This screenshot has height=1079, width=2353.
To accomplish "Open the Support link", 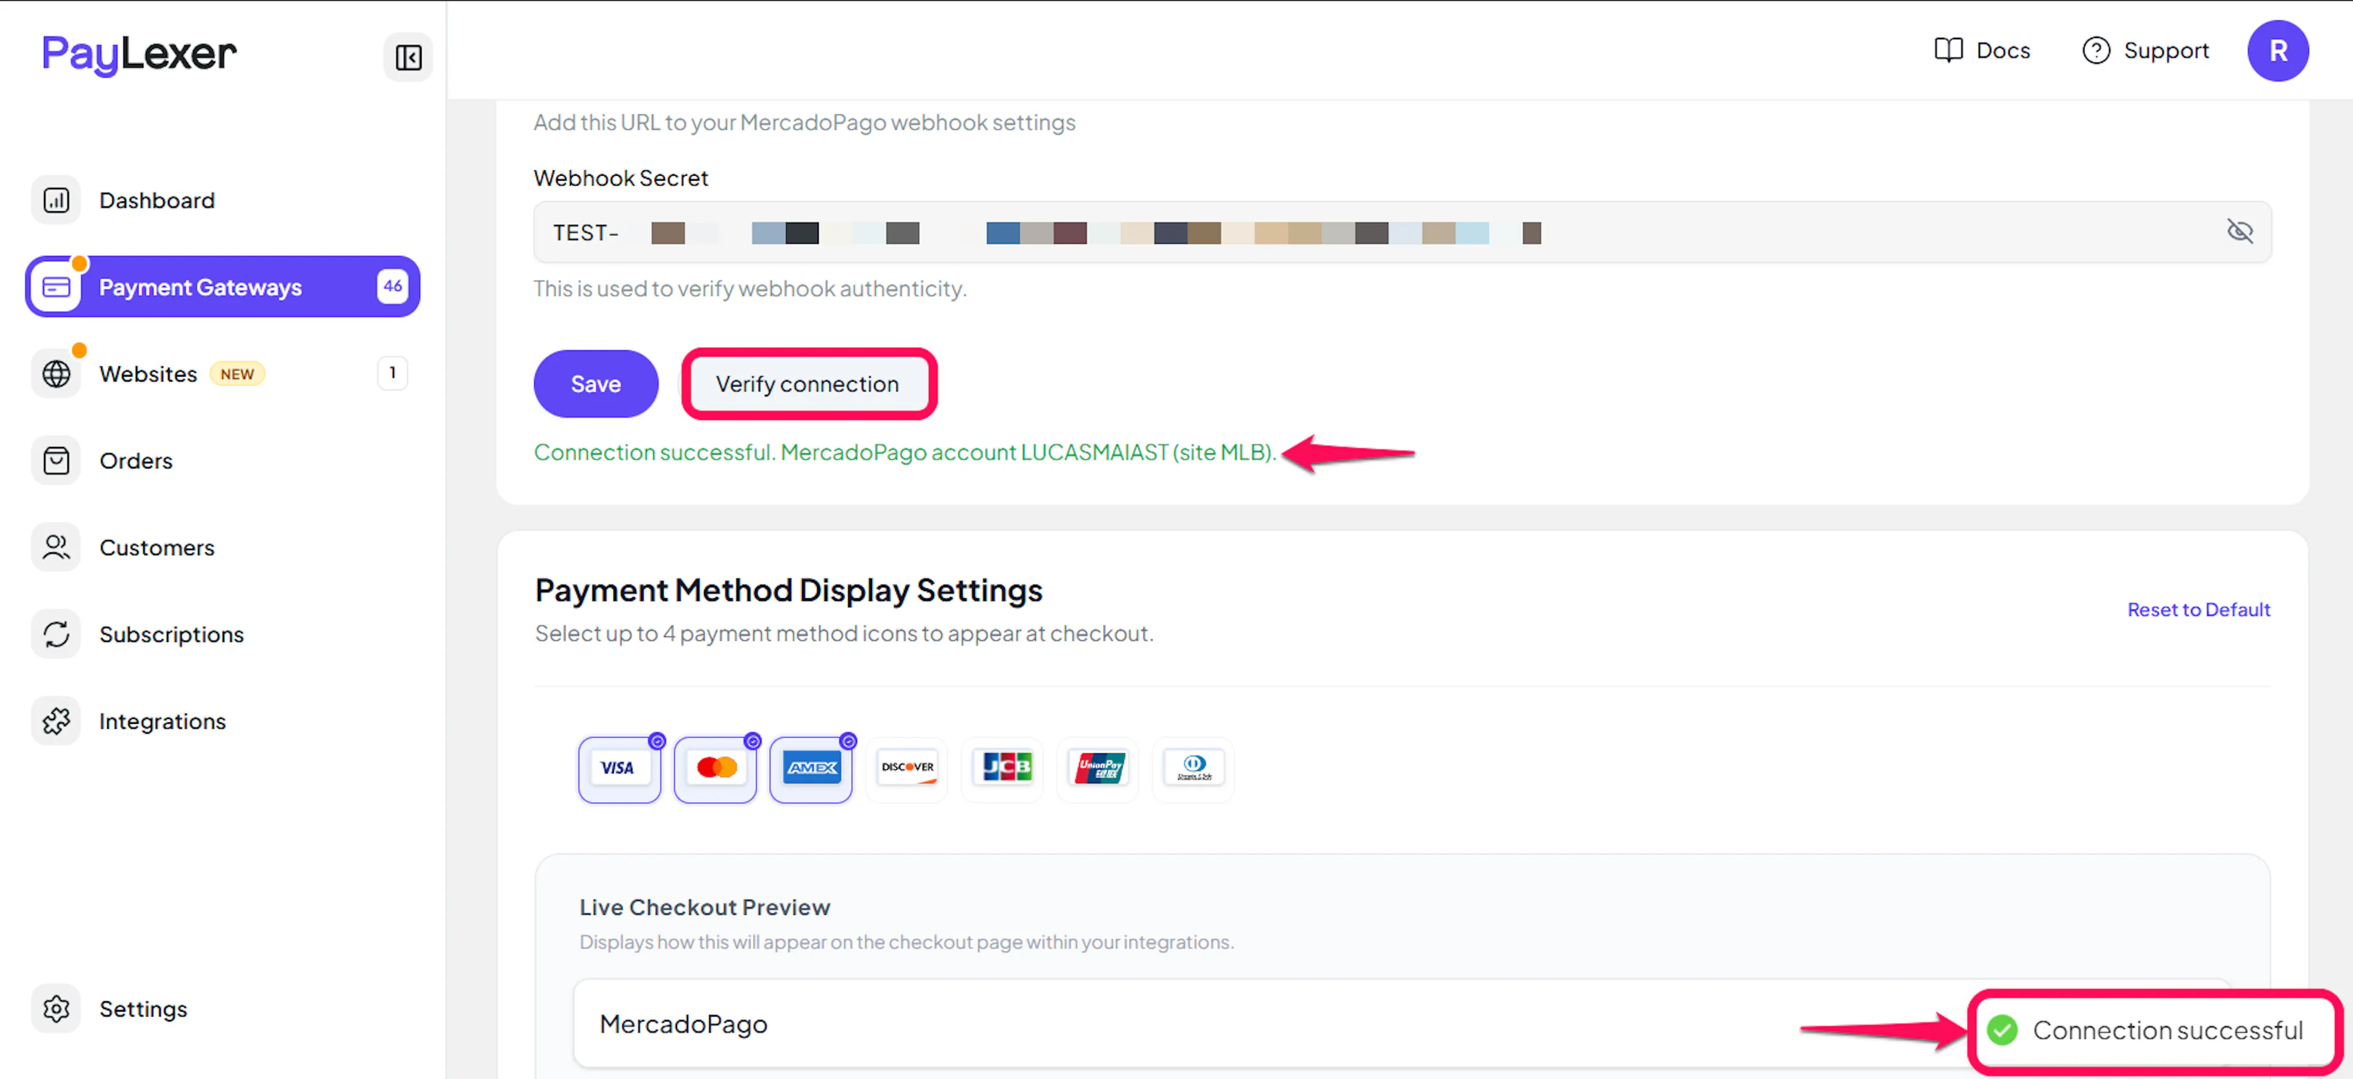I will coord(2146,50).
